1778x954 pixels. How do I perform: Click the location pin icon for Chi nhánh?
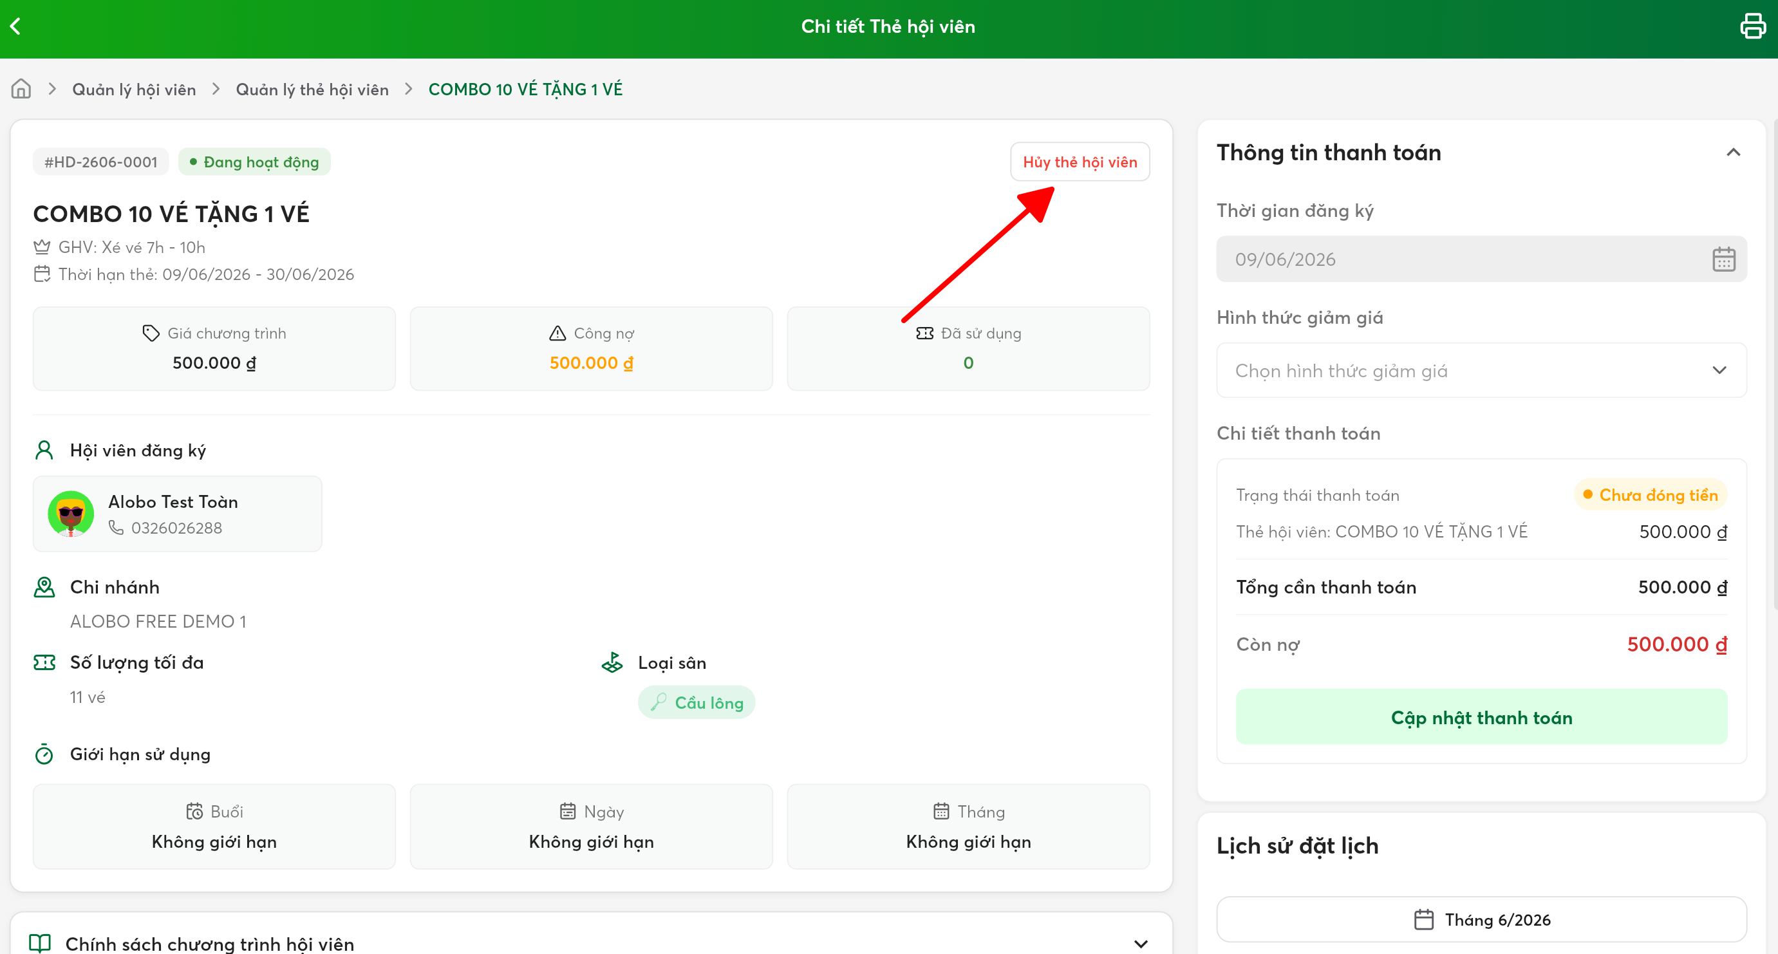pos(44,588)
